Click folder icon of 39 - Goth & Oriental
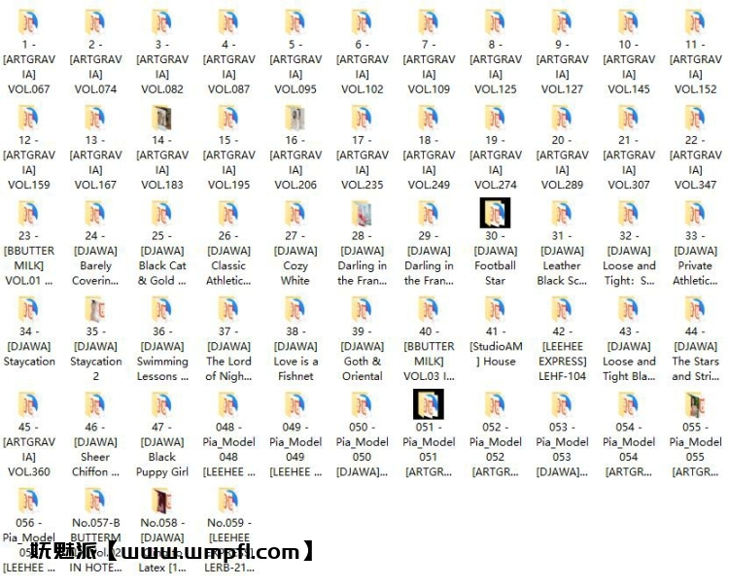 coord(362,309)
